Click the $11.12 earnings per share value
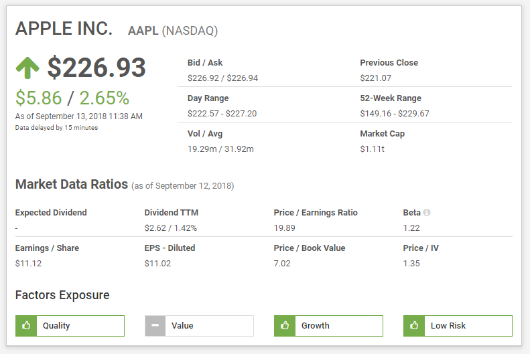The height and width of the screenshot is (354, 530). click(28, 264)
